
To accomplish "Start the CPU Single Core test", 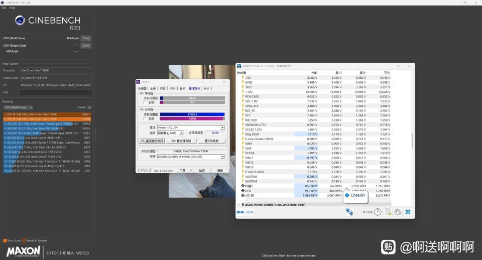I will [x=86, y=46].
